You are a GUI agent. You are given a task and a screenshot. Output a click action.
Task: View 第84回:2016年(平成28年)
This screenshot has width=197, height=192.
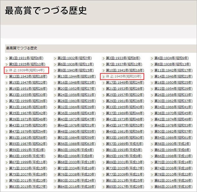[77, 187]
